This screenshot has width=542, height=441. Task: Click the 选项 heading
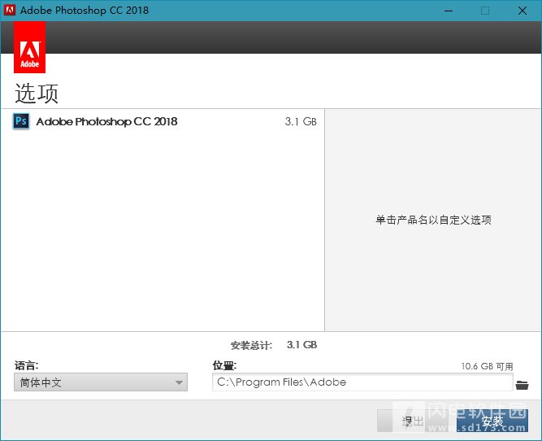click(x=37, y=94)
